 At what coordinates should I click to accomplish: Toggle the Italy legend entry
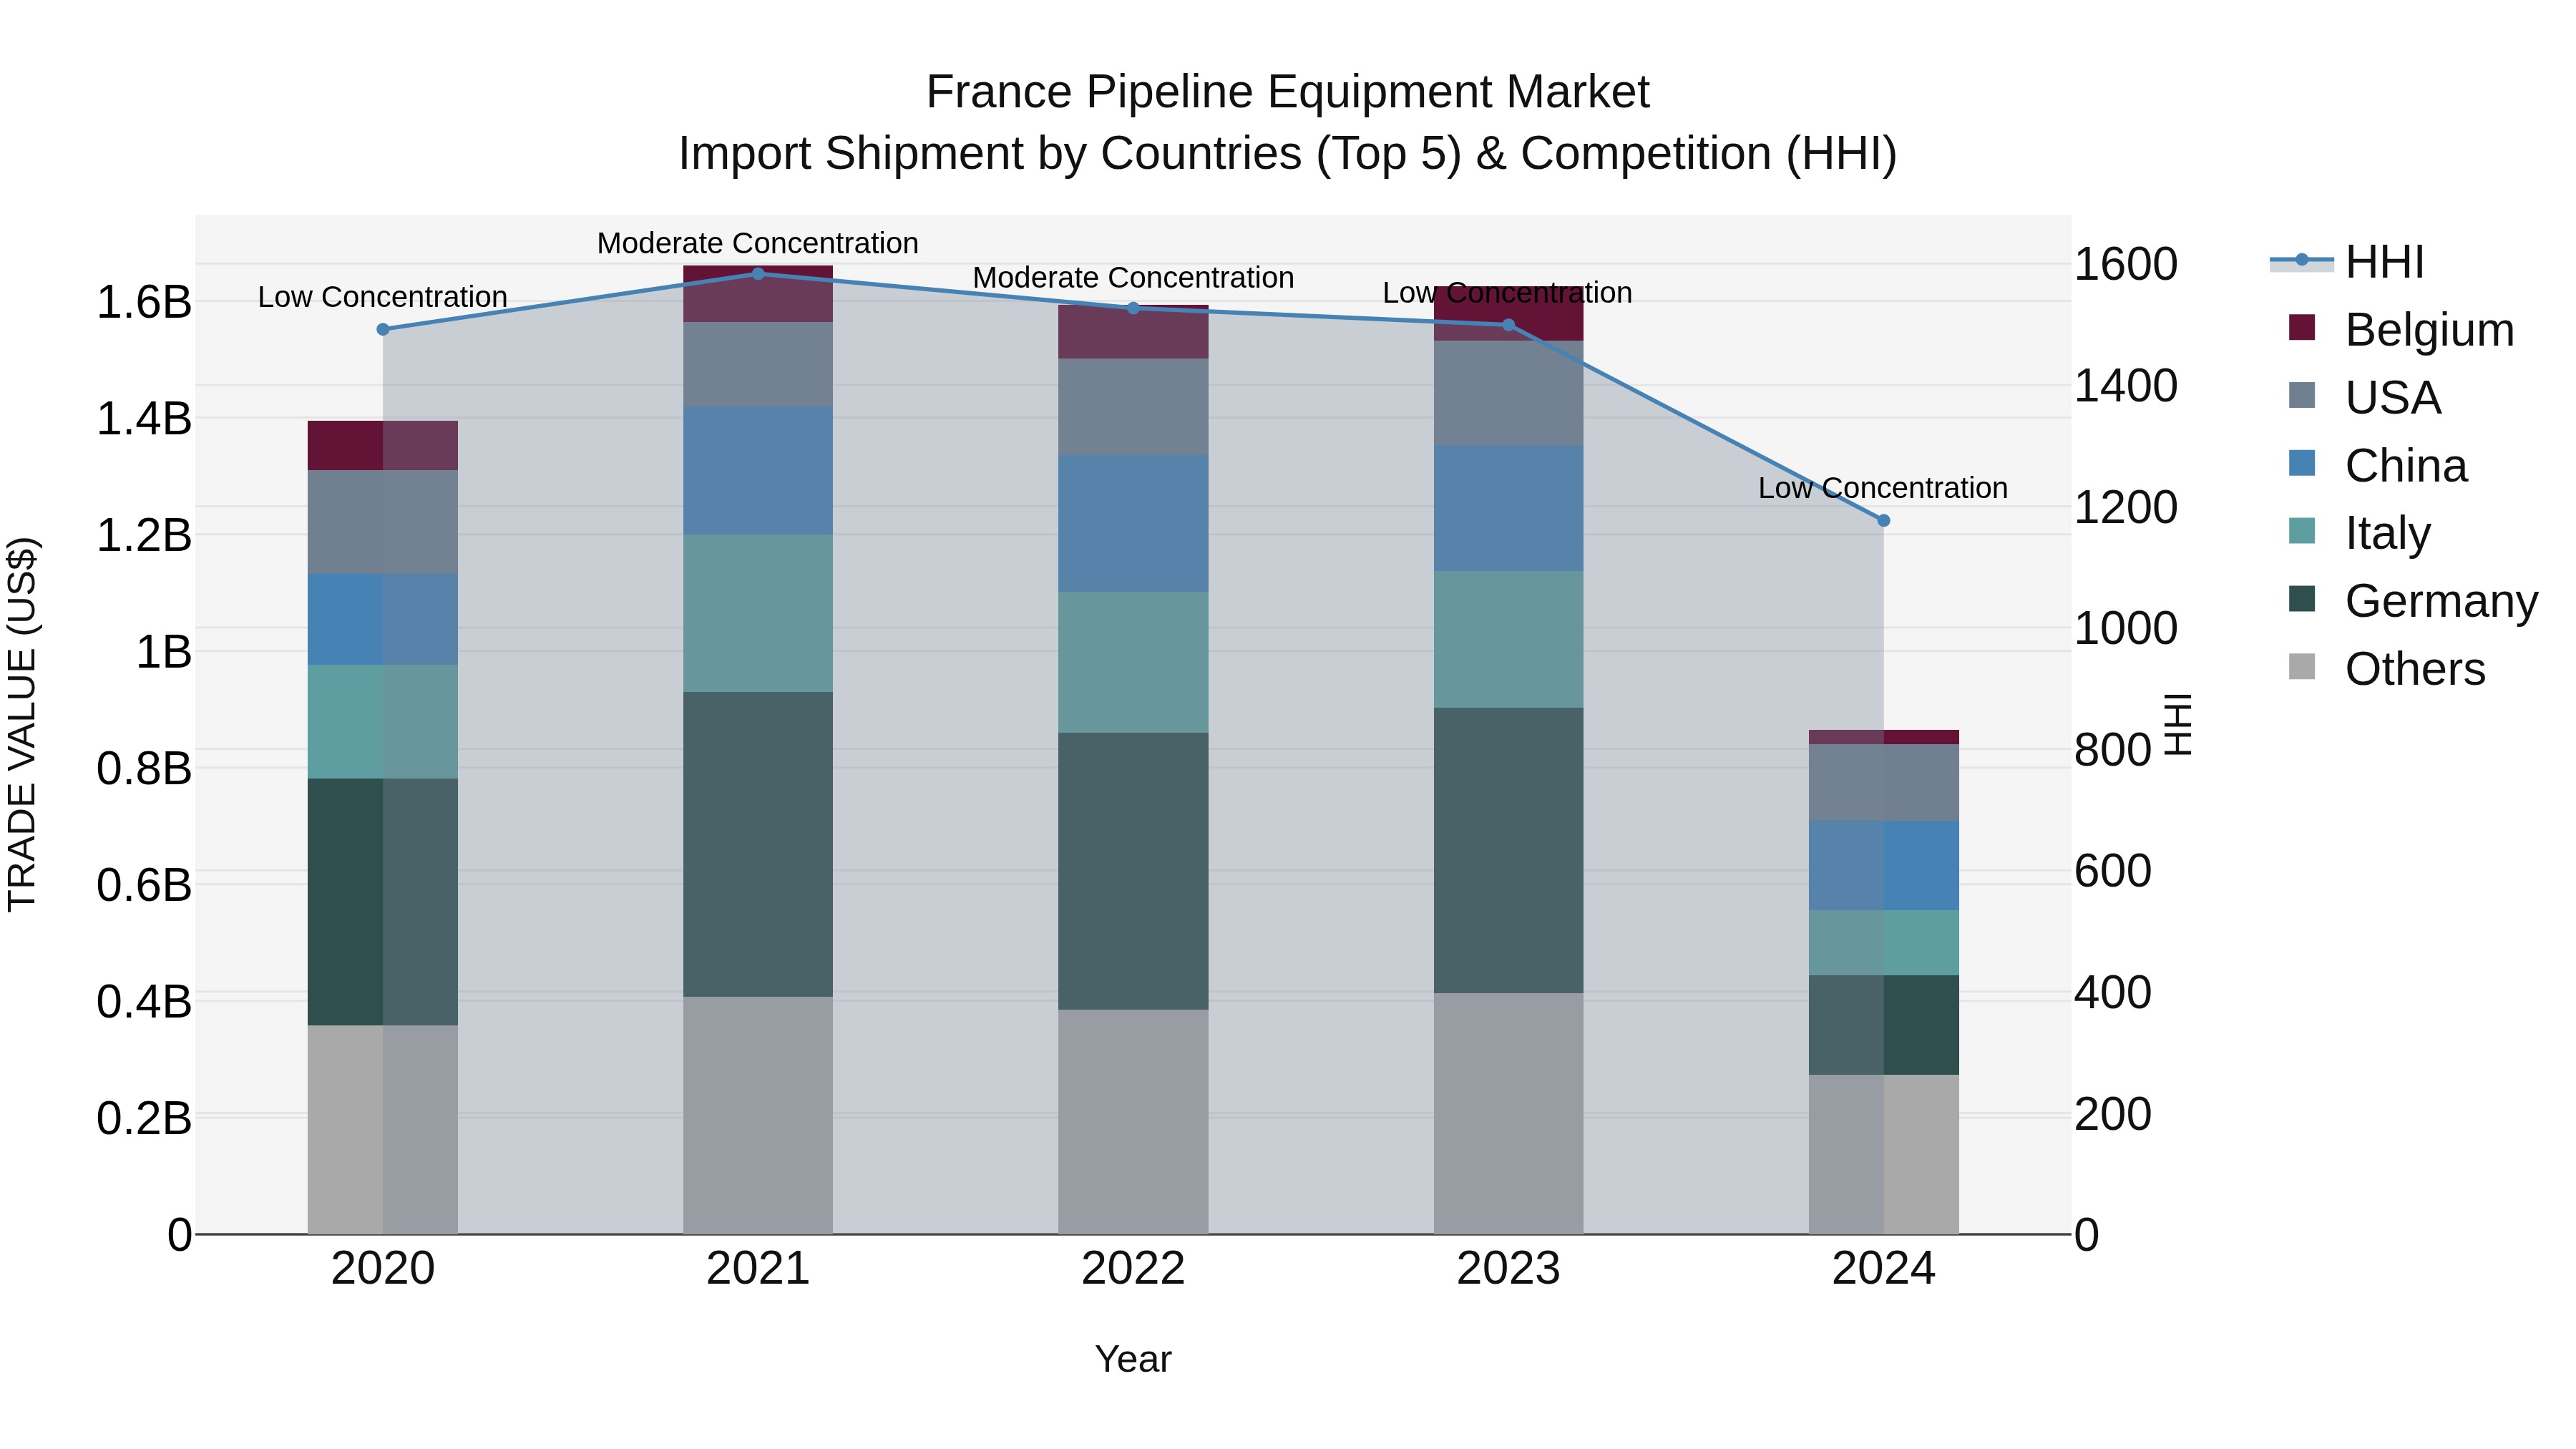click(2359, 533)
